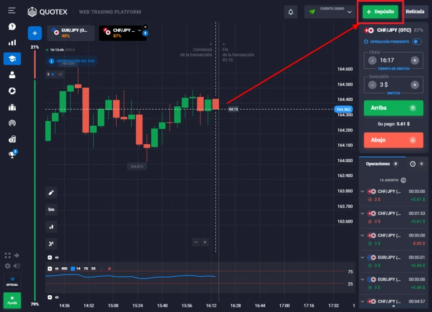Open the Ayuda help chat button

click(x=12, y=300)
